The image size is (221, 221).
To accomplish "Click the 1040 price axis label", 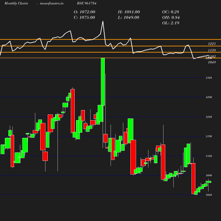I will (x=209, y=195).
